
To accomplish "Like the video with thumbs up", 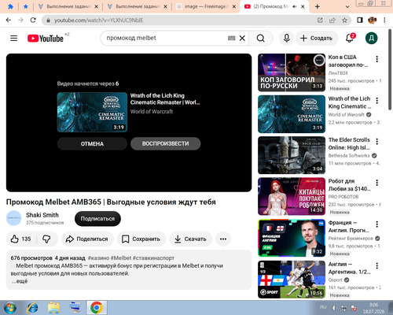I will click(x=21, y=239).
